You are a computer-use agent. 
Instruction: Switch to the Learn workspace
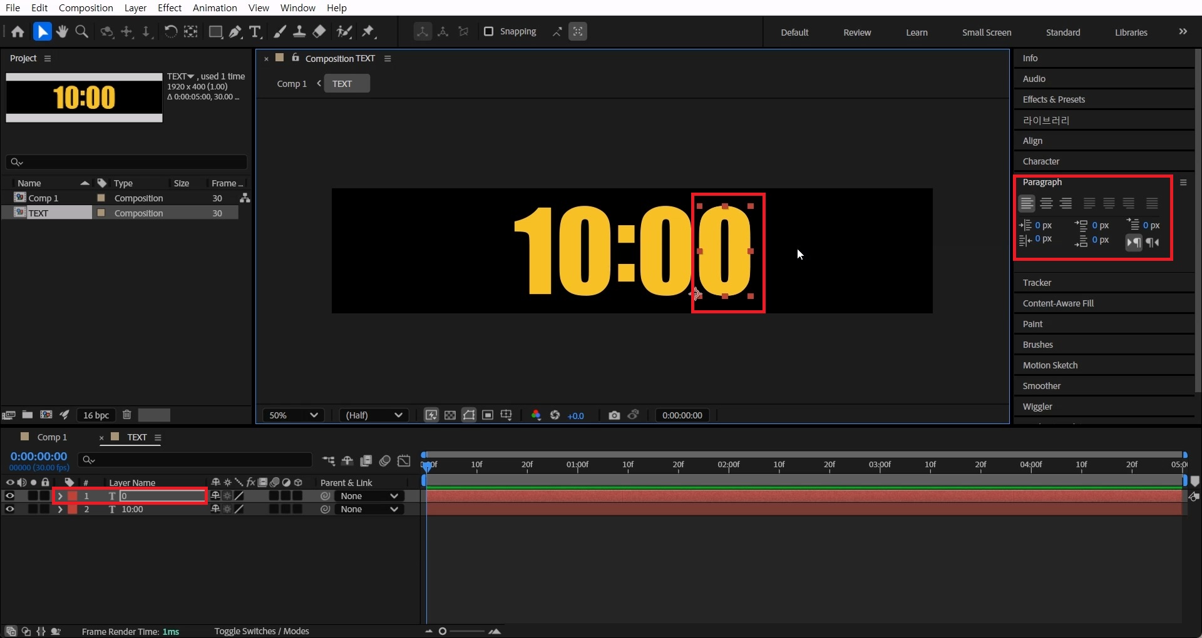(917, 33)
